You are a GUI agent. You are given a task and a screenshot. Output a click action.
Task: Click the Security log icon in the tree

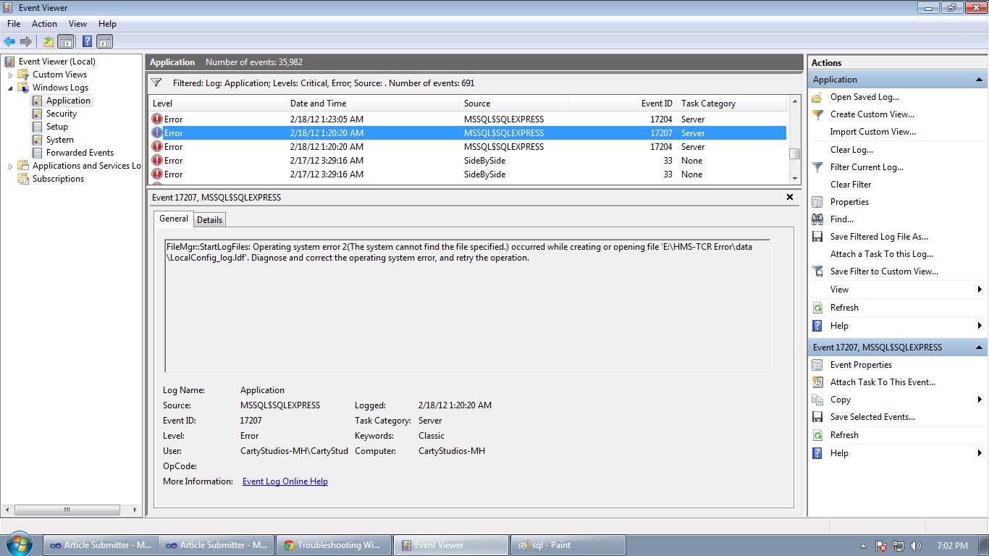38,114
